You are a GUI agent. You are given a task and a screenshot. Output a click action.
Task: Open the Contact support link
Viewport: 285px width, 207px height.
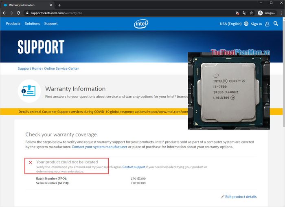point(134,167)
